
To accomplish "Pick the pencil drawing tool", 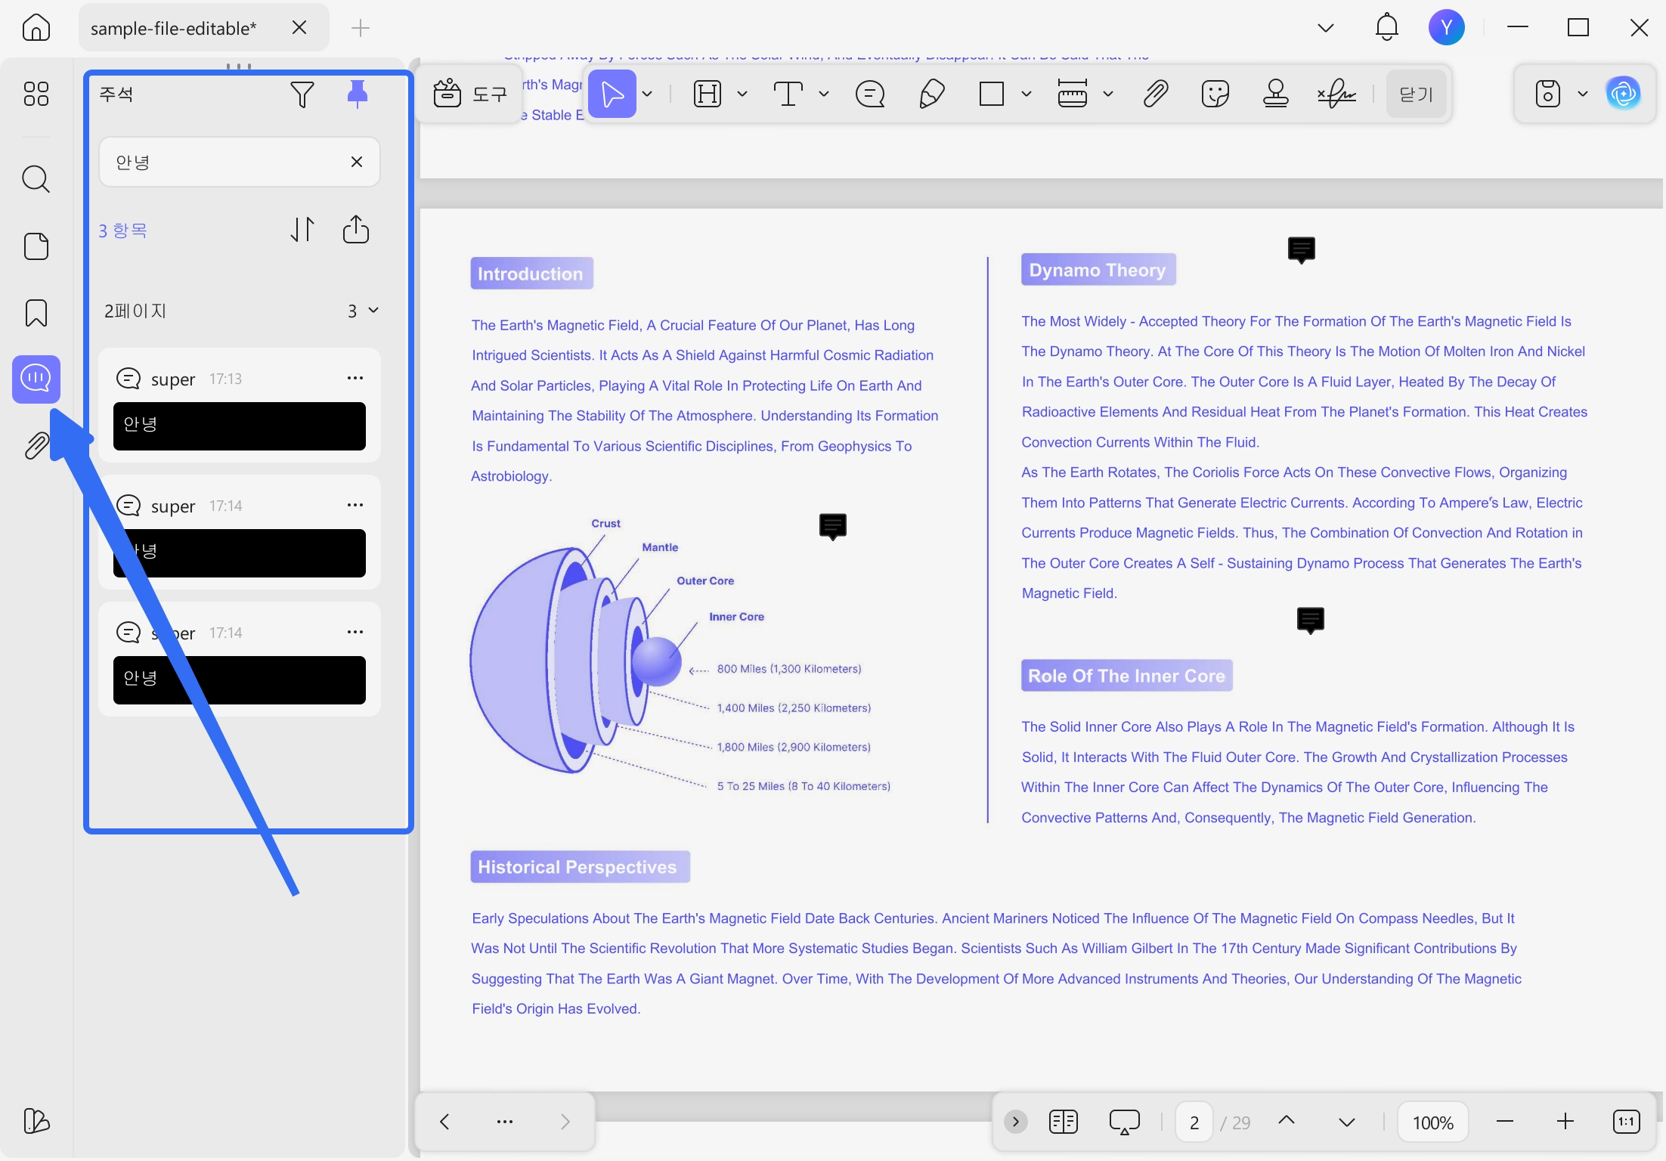I will [931, 94].
